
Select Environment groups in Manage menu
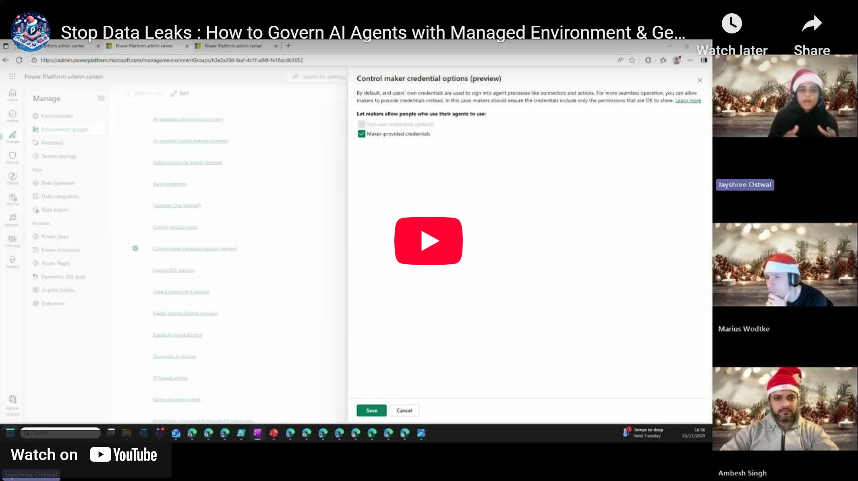(64, 129)
